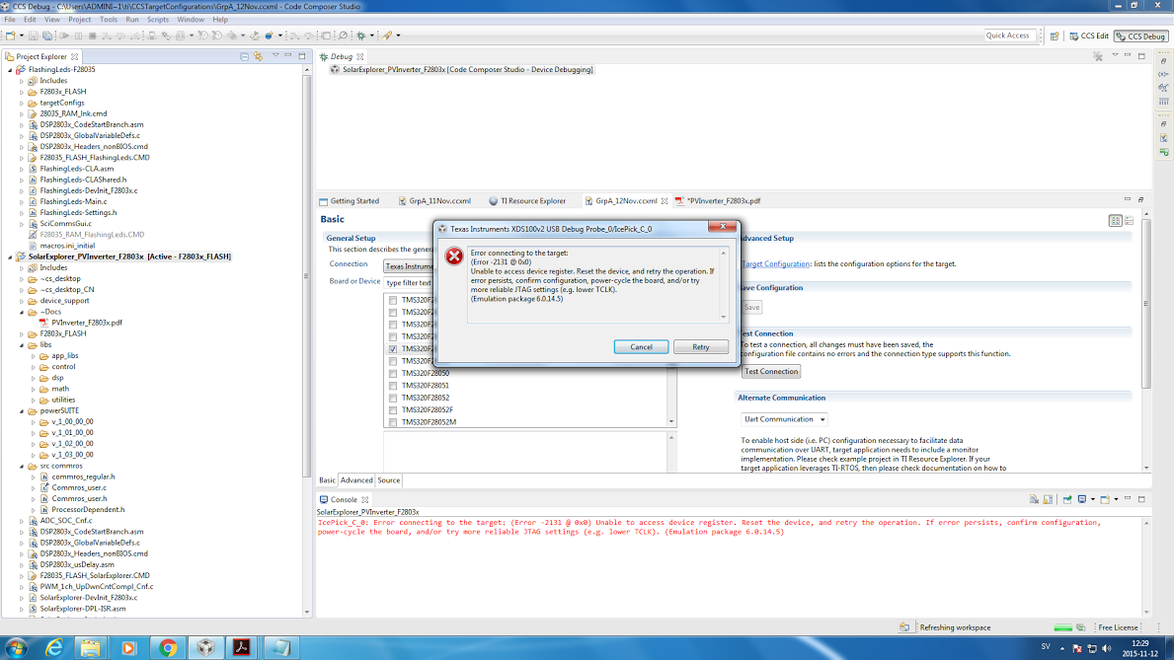Click the Registers 0101 side icon

(x=1163, y=101)
